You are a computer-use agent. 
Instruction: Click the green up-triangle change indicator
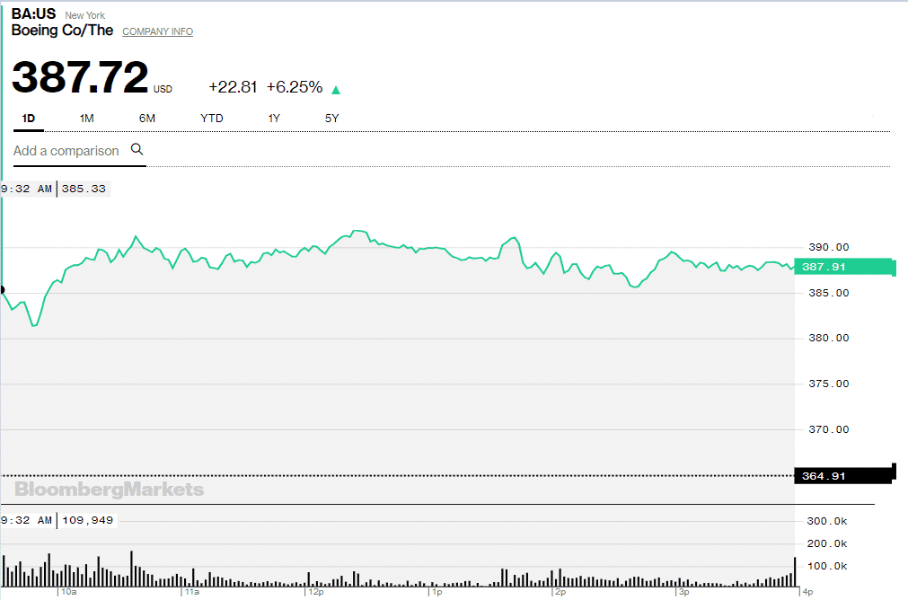[x=336, y=90]
